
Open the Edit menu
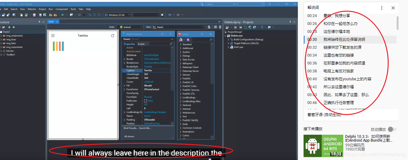pos(6,9)
